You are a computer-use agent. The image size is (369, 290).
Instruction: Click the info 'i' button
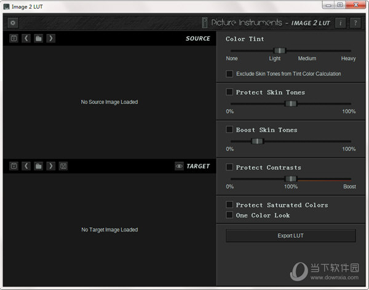340,23
